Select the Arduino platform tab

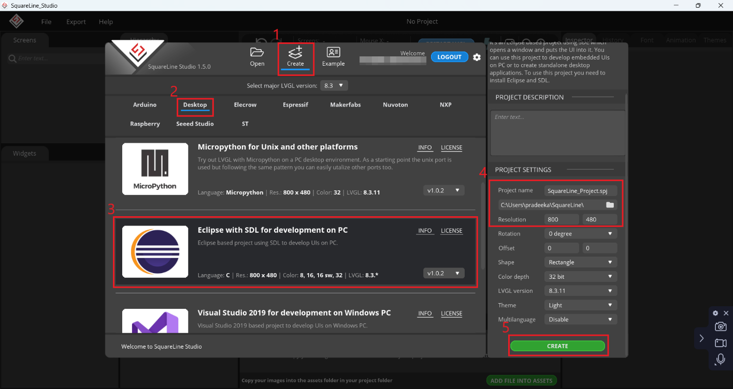pyautogui.click(x=145, y=104)
